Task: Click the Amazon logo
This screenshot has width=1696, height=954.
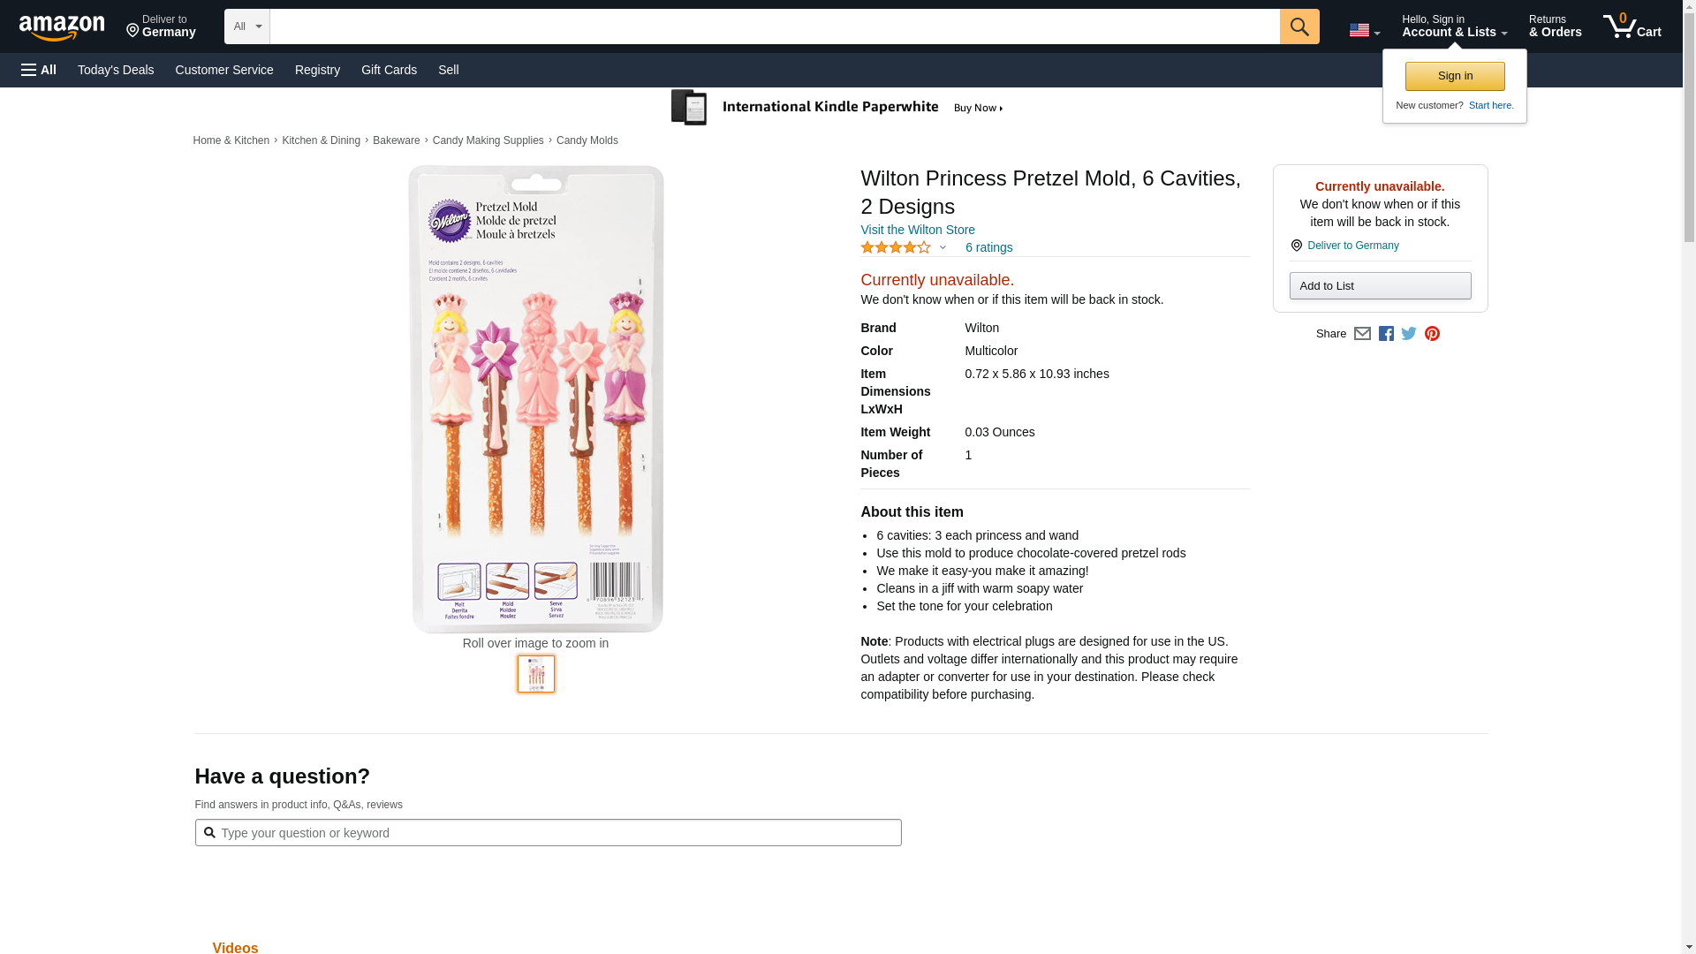Action: (62, 27)
